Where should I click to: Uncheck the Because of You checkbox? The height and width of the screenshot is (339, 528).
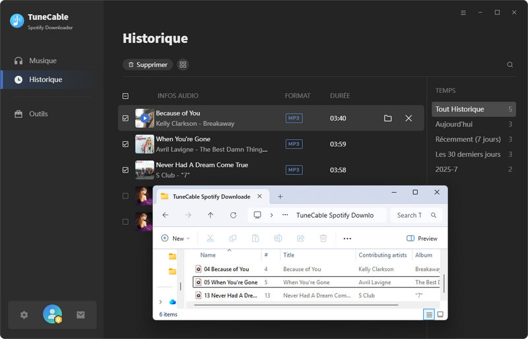pos(125,118)
